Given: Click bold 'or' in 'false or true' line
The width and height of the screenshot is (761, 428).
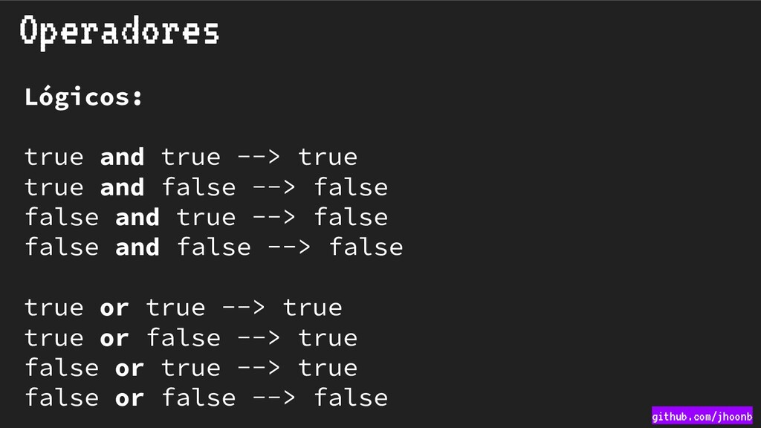Looking at the screenshot, I should click(x=129, y=369).
